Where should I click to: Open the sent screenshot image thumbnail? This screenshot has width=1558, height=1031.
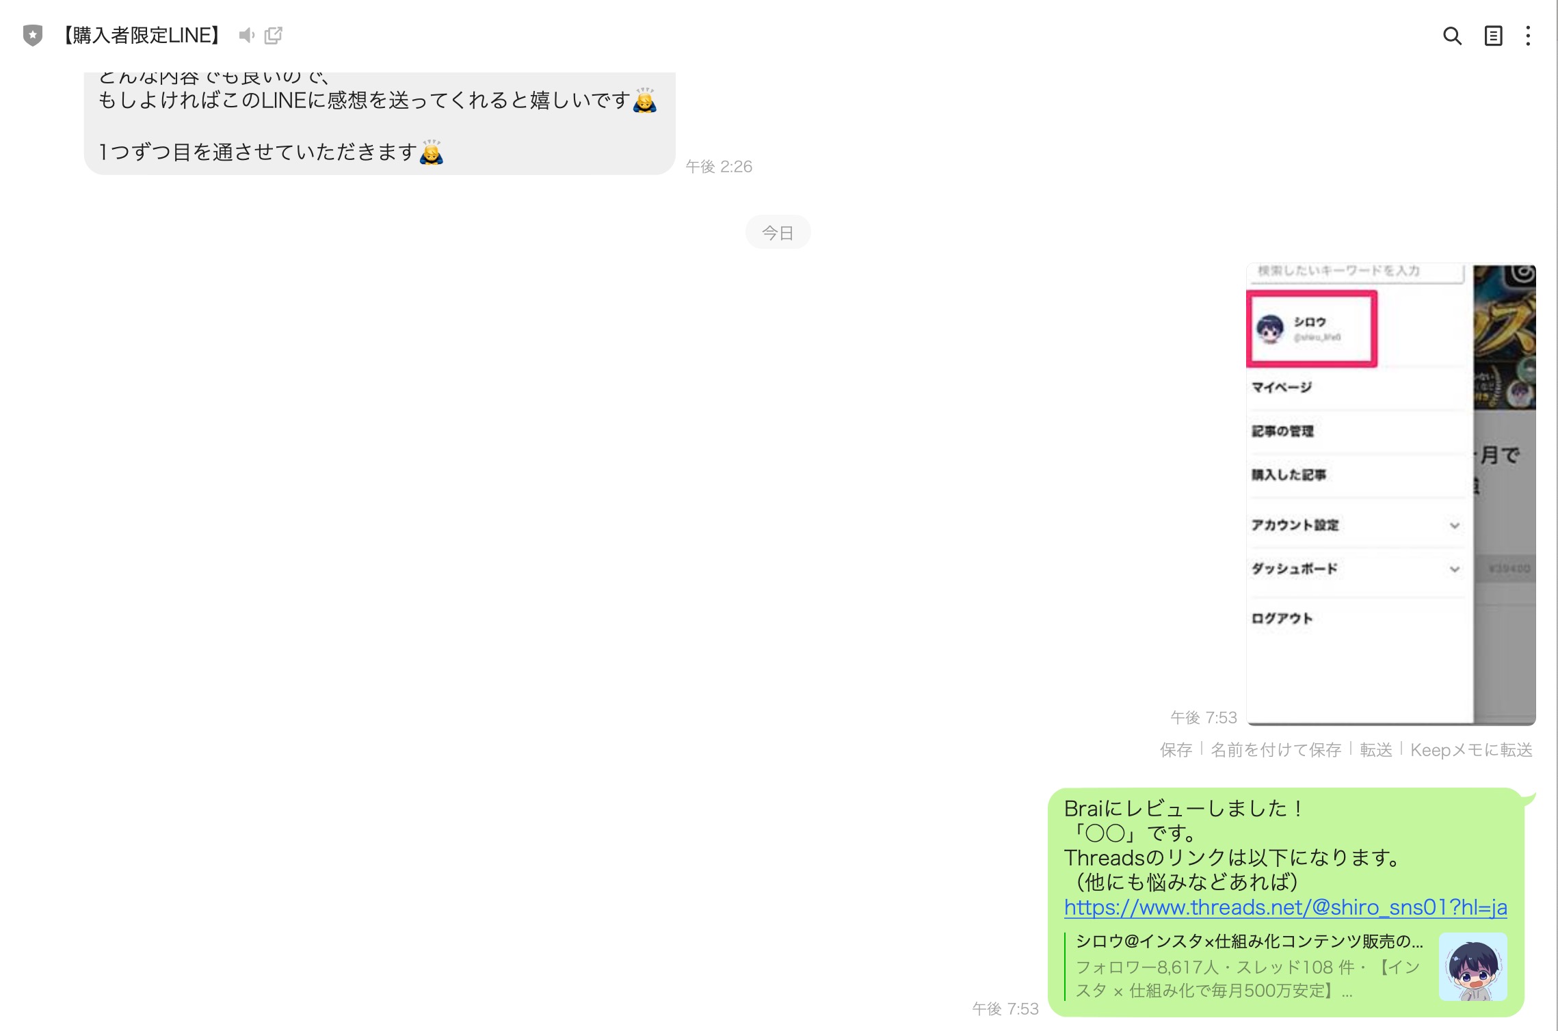point(1390,494)
